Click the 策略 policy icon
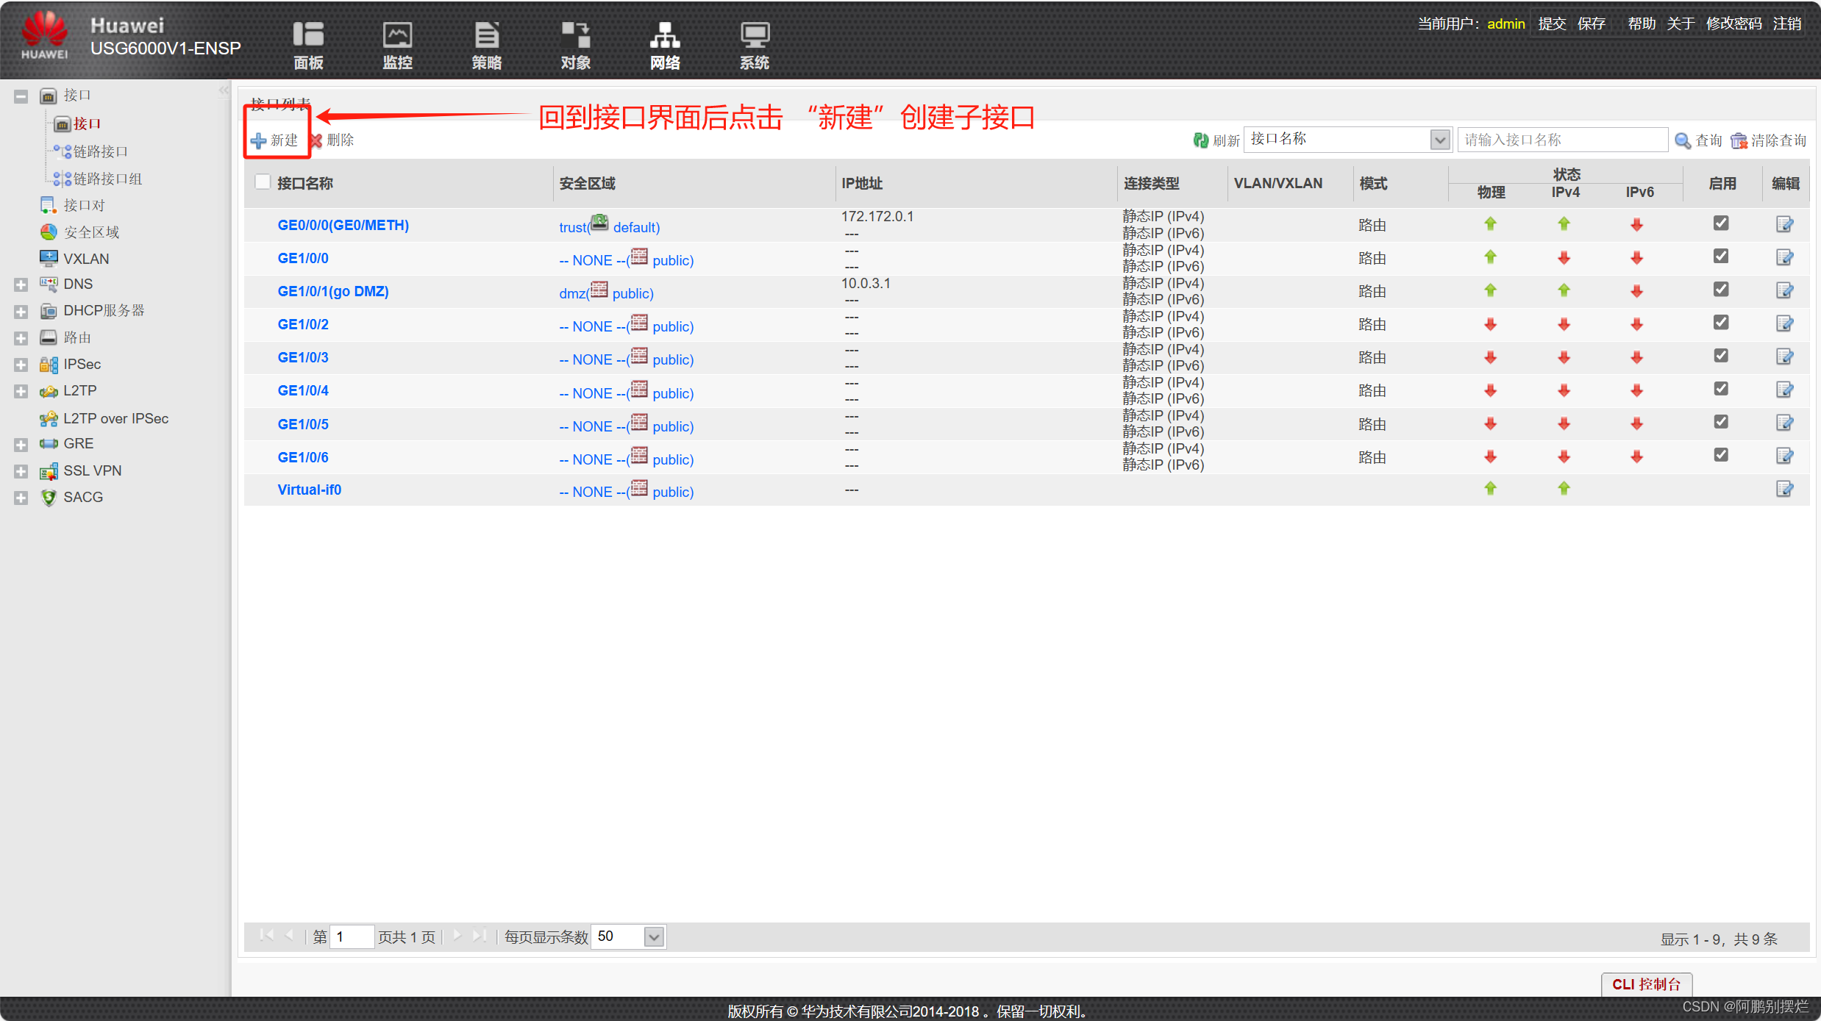Image resolution: width=1821 pixels, height=1021 pixels. pos(486,35)
